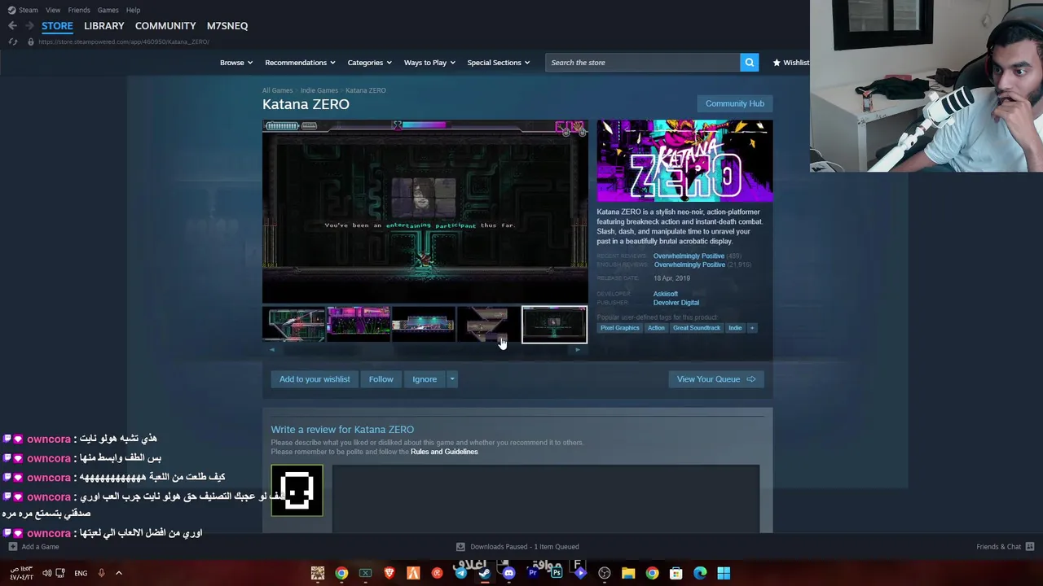
Task: Open Devolver Digital publisher link
Action: [676, 303]
